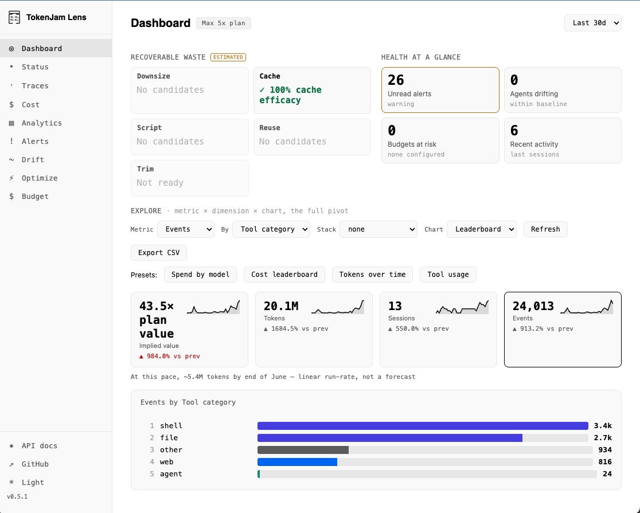
Task: Click the TokenJam Lens logo icon
Action: 14,18
